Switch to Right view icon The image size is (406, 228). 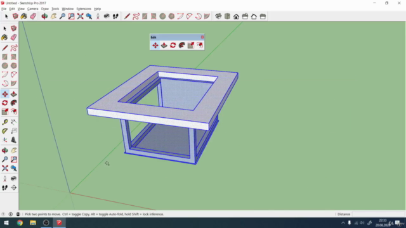click(245, 16)
